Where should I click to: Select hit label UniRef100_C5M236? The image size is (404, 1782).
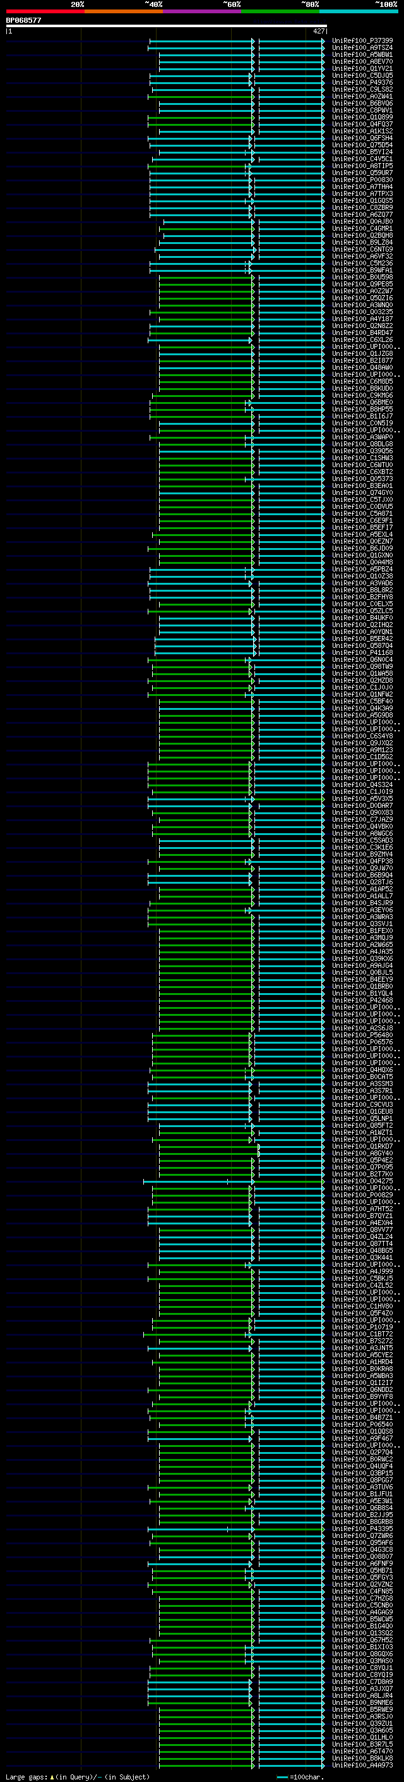tap(362, 264)
